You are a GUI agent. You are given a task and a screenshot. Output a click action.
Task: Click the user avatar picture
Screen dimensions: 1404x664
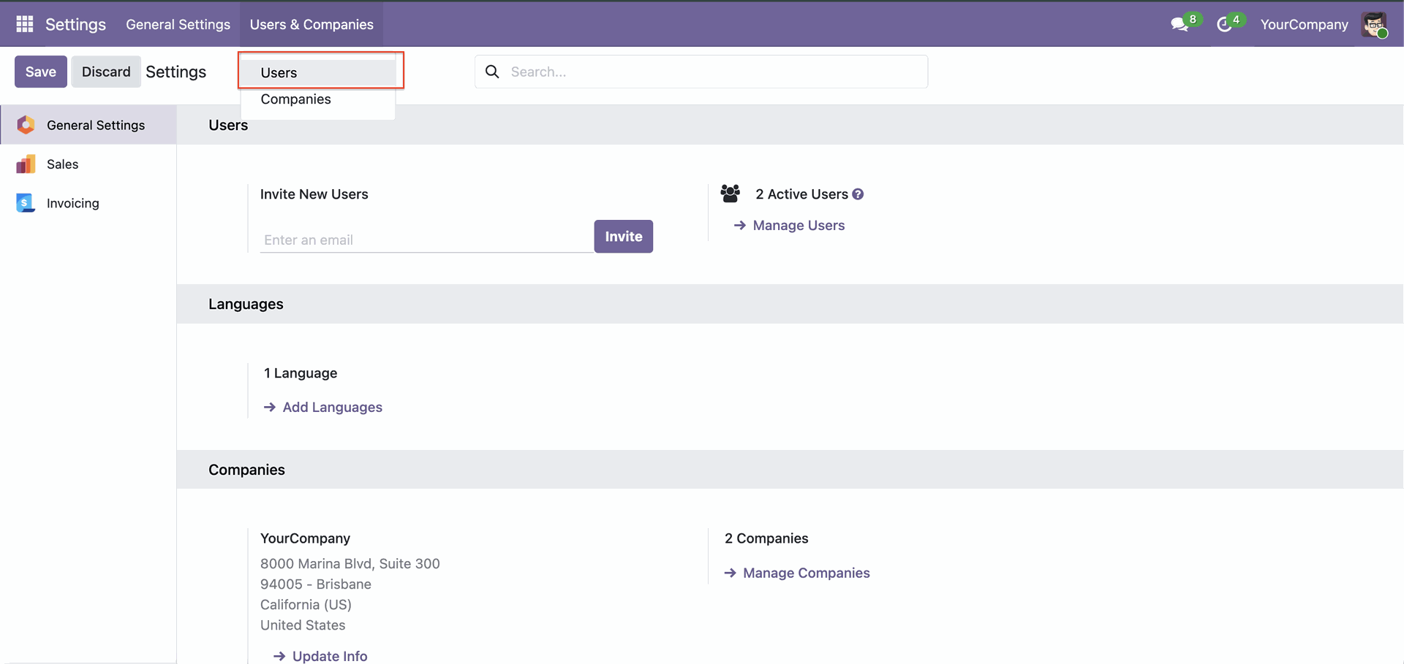1374,25
